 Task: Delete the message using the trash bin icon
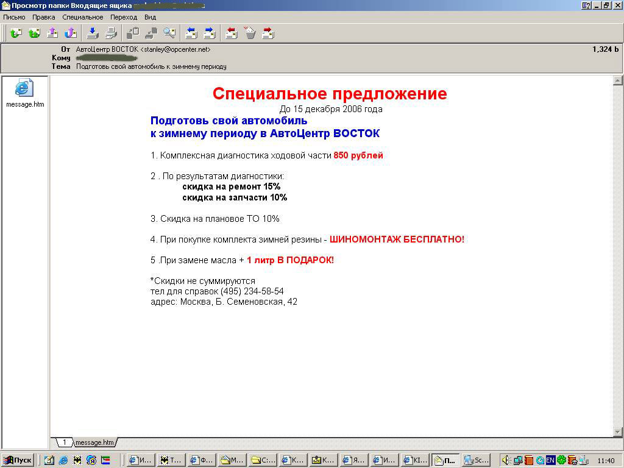click(x=249, y=33)
